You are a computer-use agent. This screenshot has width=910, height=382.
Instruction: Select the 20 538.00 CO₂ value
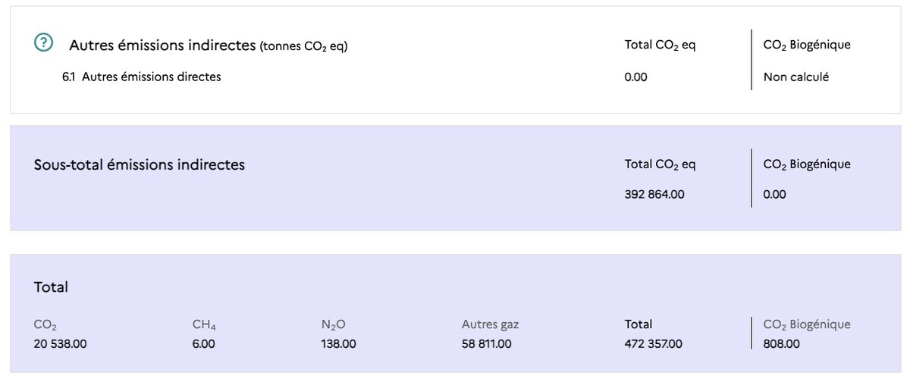click(x=61, y=344)
